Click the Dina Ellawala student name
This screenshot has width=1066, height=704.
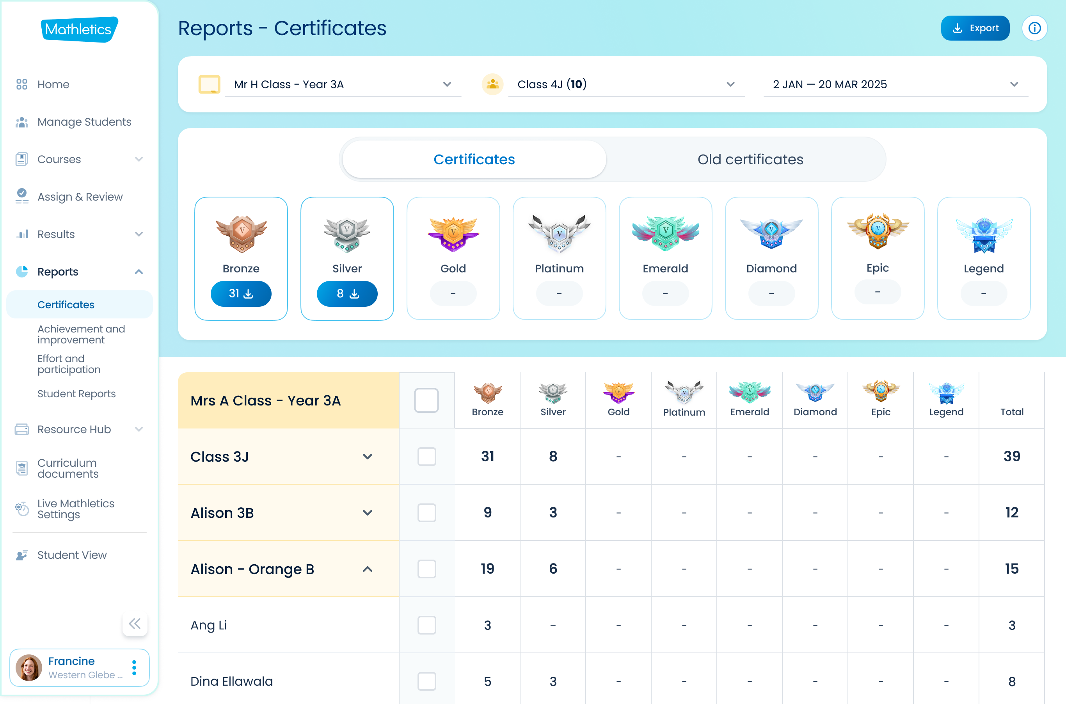(x=231, y=681)
